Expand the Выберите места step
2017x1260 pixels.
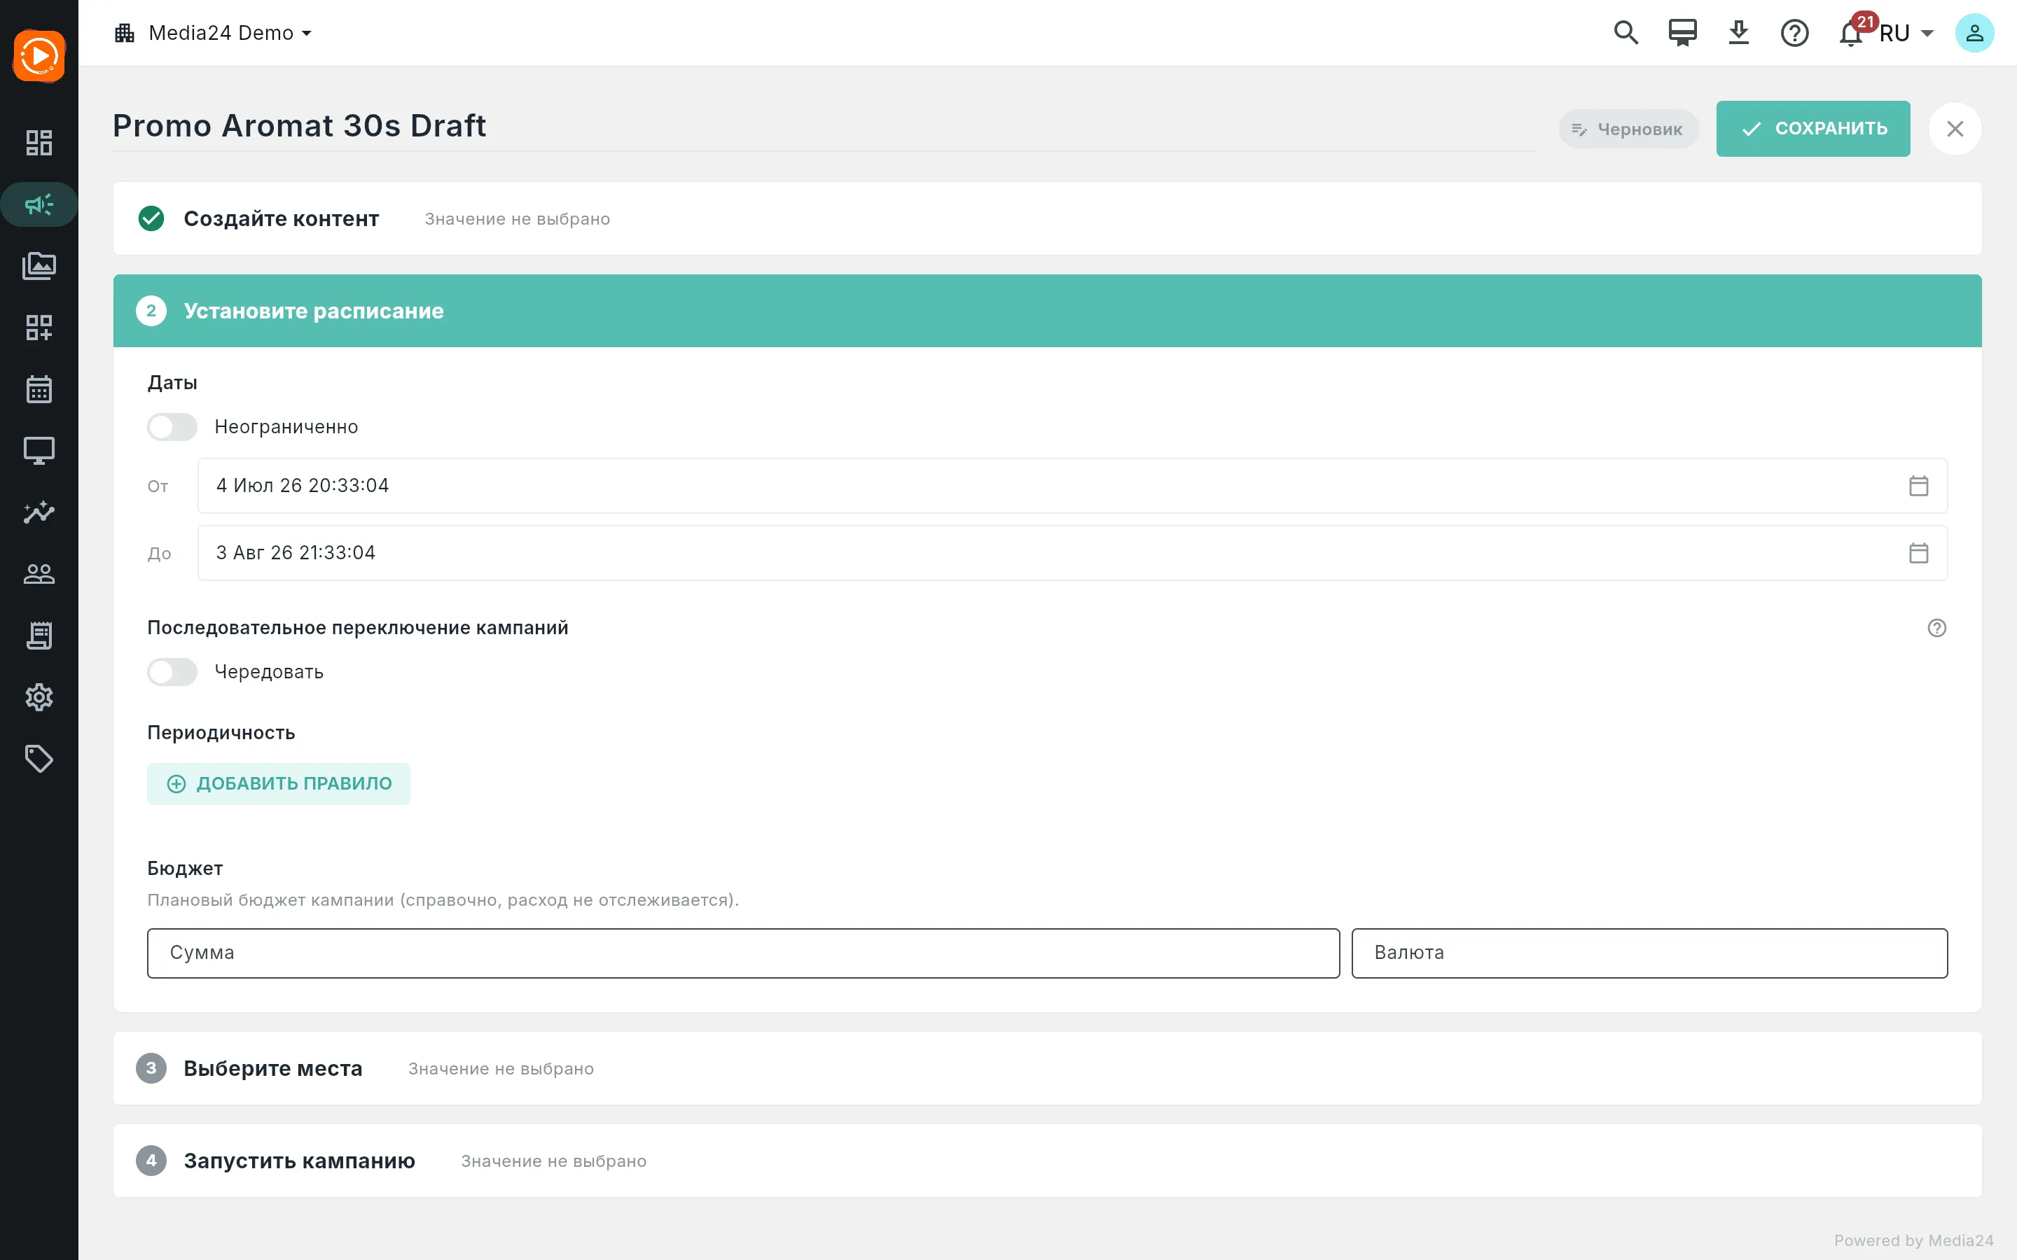point(1048,1068)
